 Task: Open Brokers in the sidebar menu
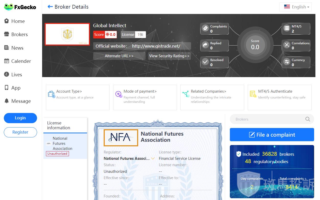tap(19, 34)
